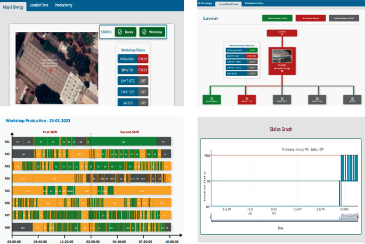Click the 'Status Graph' title

pyautogui.click(x=281, y=129)
